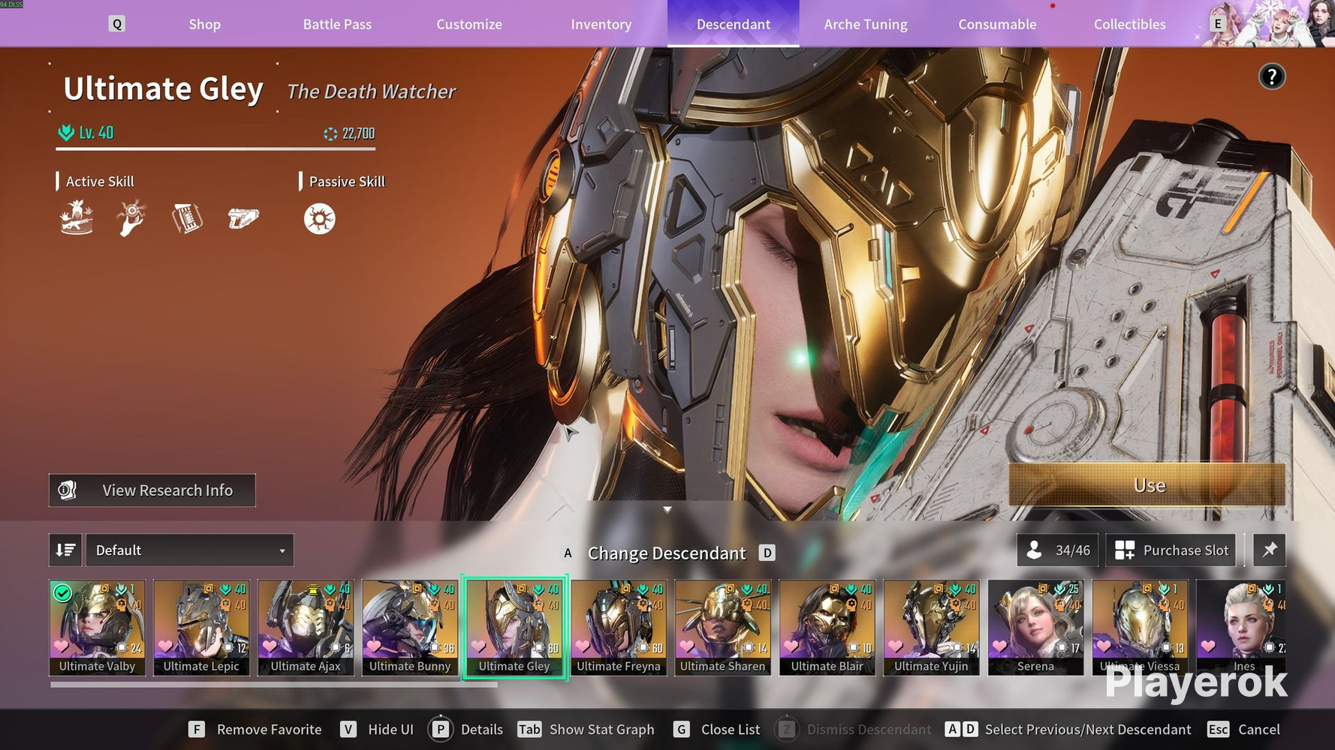Viewport: 1335px width, 750px height.
Task: Select the Ultimate Blair thumbnail
Action: (827, 628)
